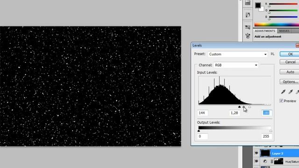
Task: Switch to the Masks tab
Action: (284, 31)
